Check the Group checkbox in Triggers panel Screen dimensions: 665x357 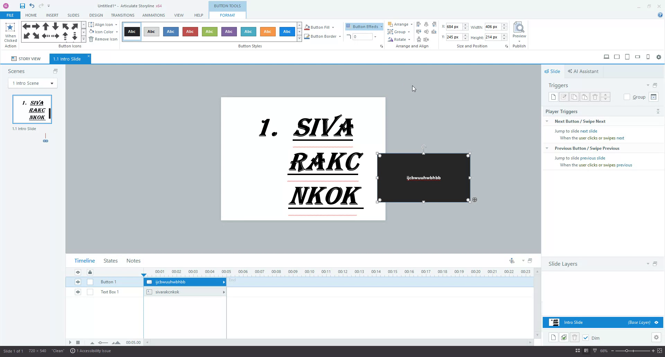point(627,97)
